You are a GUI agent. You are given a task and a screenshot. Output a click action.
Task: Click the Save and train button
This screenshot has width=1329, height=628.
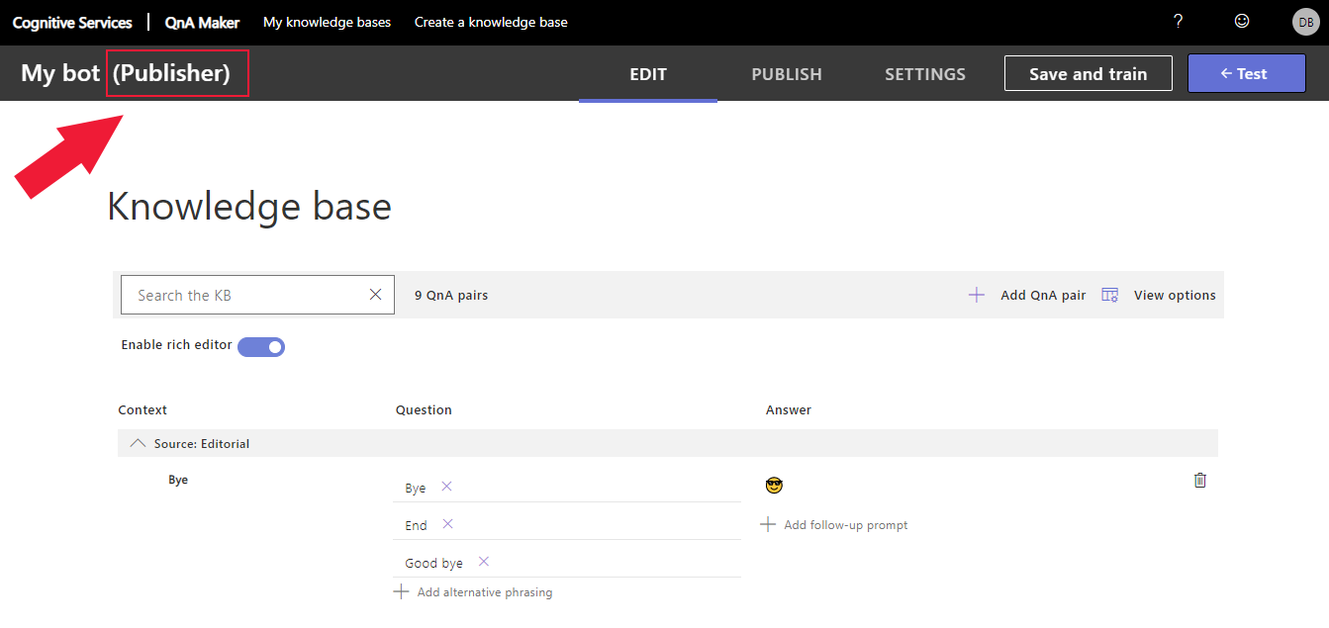pyautogui.click(x=1089, y=73)
